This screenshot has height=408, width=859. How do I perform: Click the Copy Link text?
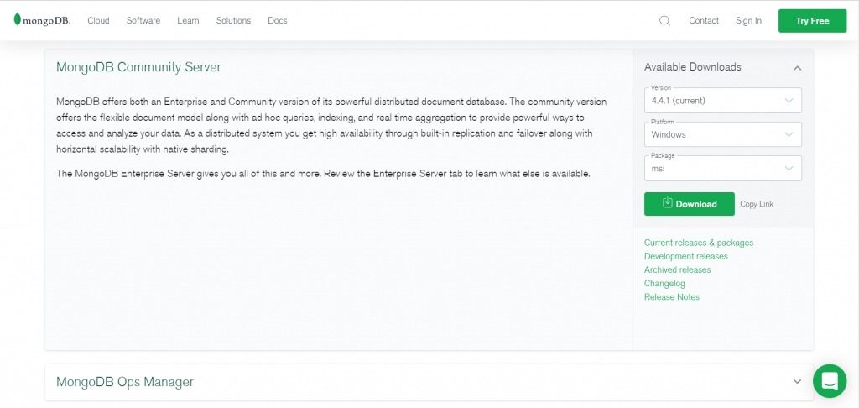point(757,204)
